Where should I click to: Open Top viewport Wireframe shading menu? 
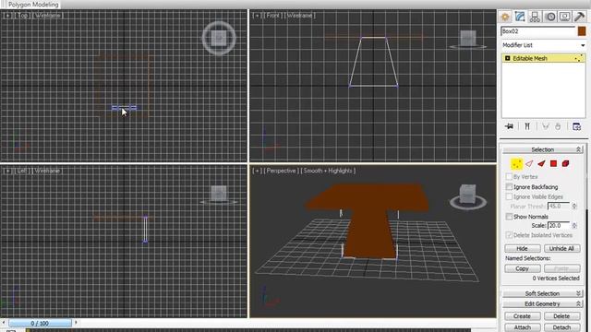pyautogui.click(x=48, y=16)
